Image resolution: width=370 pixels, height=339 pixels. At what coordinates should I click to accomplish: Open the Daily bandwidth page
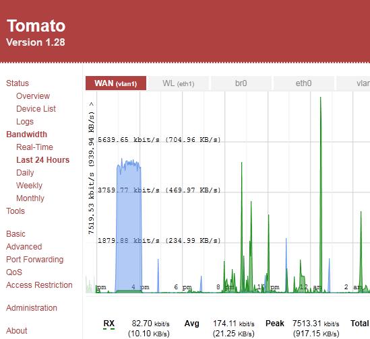[x=25, y=173]
